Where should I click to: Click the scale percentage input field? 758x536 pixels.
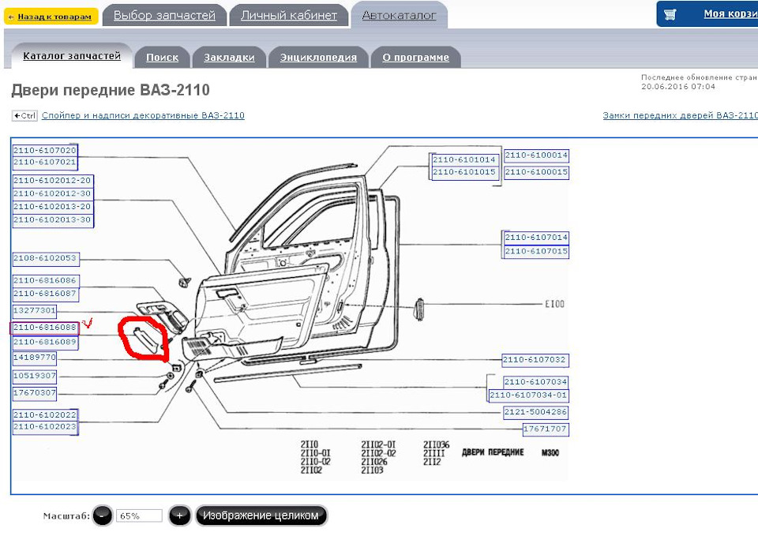[x=139, y=515]
